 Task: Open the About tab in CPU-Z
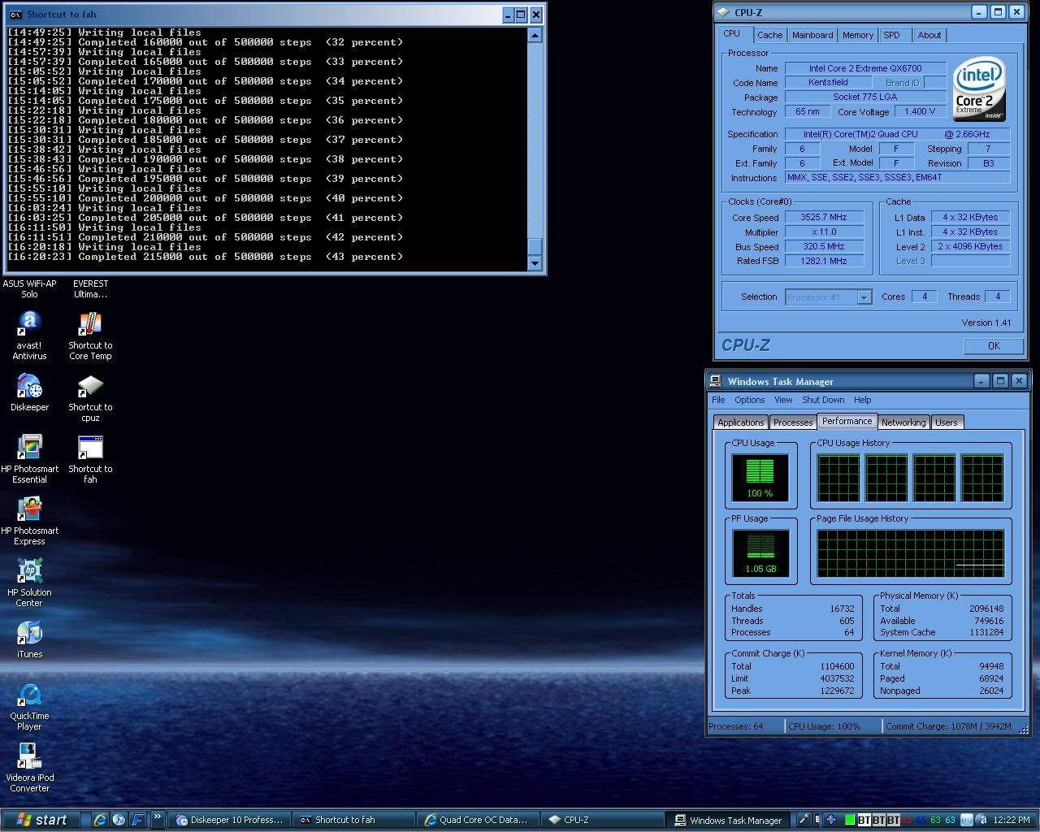[929, 35]
